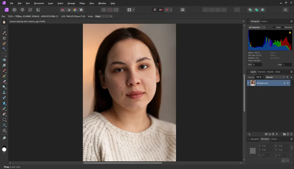Expand the snapping options arrow
The width and height of the screenshot is (294, 169).
171,10
